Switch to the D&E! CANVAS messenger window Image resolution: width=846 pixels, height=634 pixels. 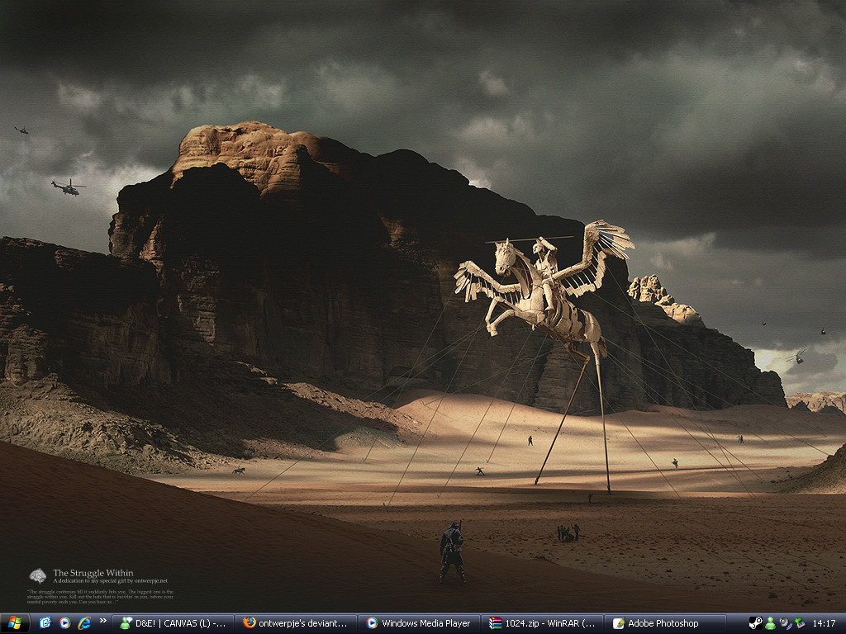pos(173,623)
